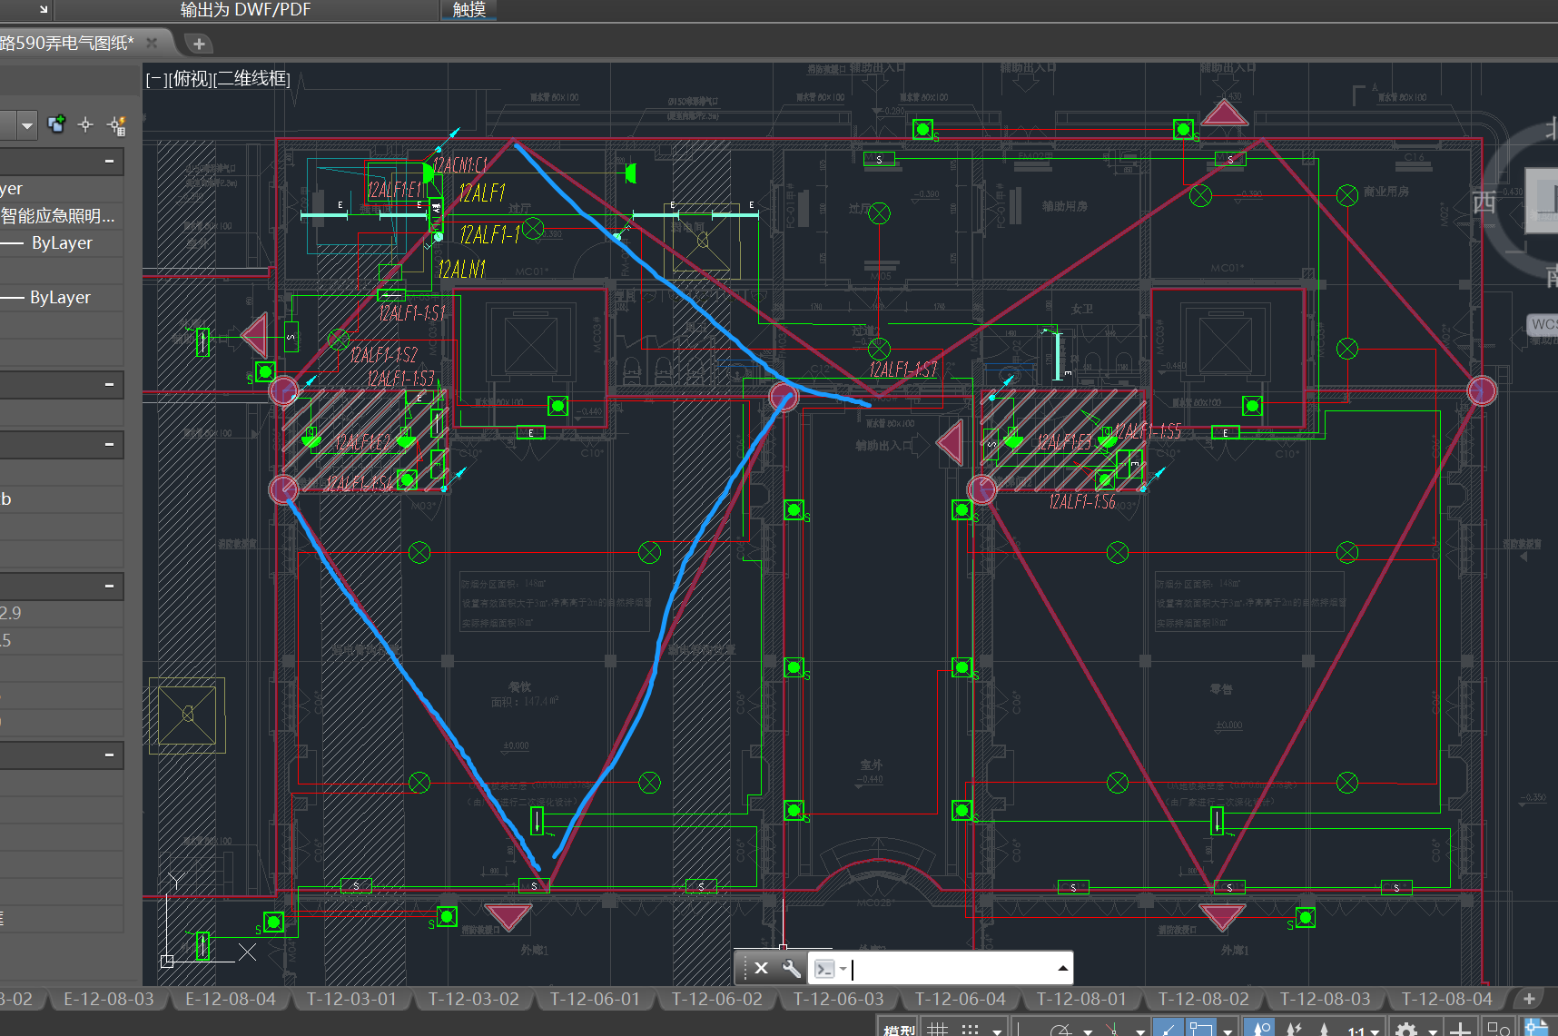This screenshot has height=1036, width=1558.
Task: Collapse the properties section above value 2.9
Action: 109,587
